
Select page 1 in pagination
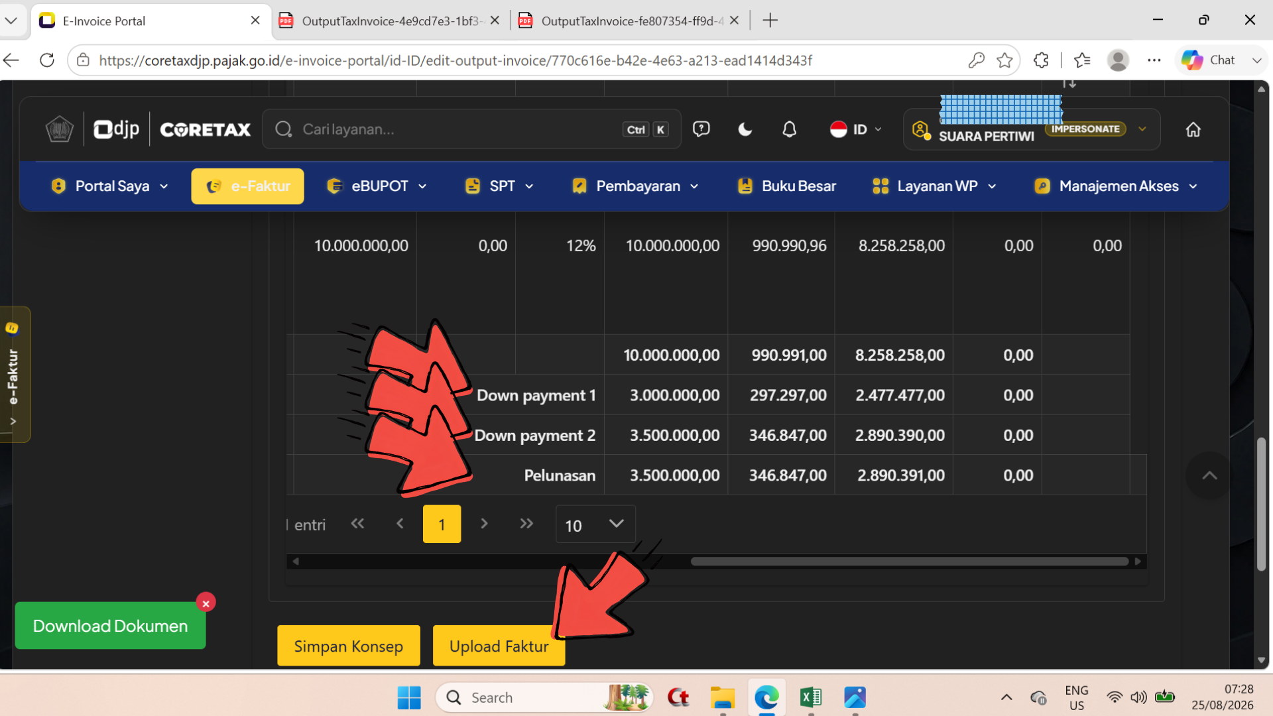442,524
